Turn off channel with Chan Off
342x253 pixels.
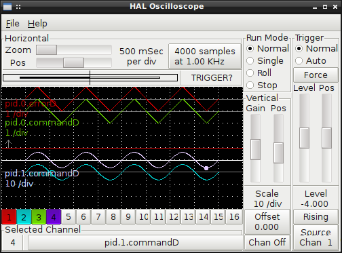tap(267, 242)
